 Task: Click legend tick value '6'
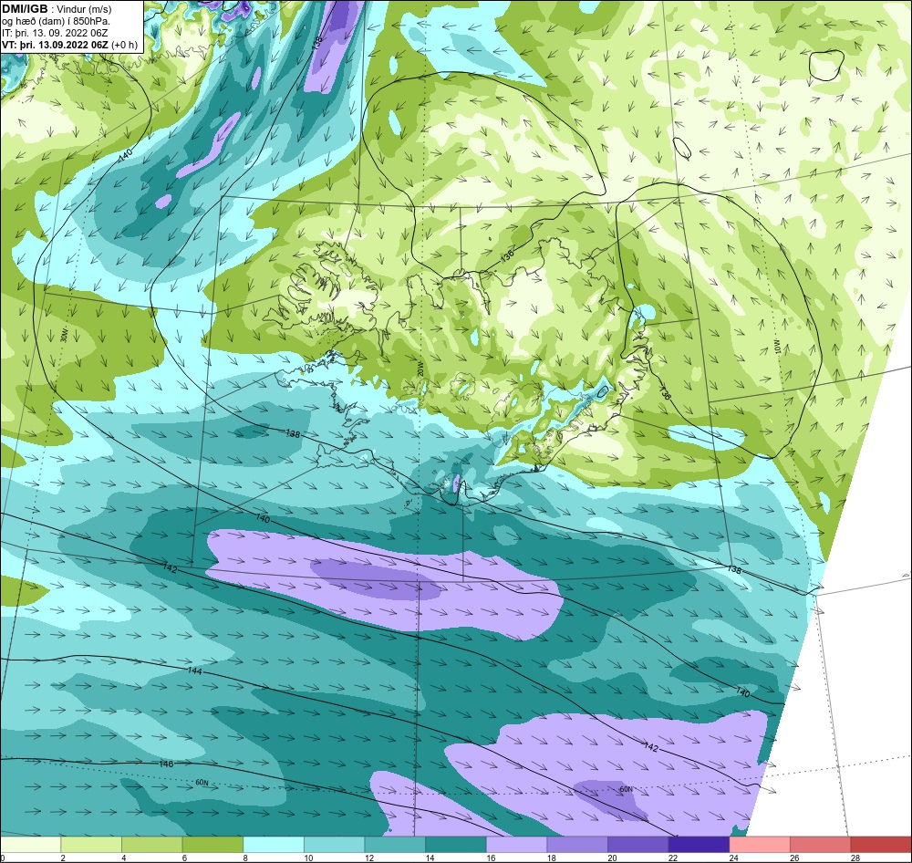184,858
